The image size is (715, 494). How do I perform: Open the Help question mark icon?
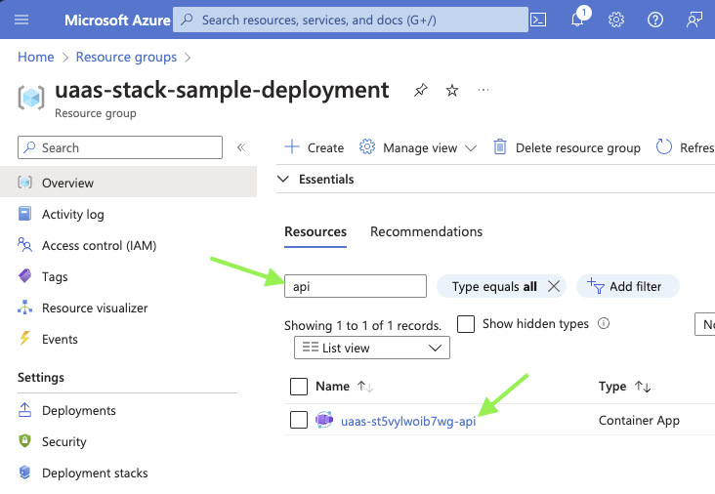point(655,20)
